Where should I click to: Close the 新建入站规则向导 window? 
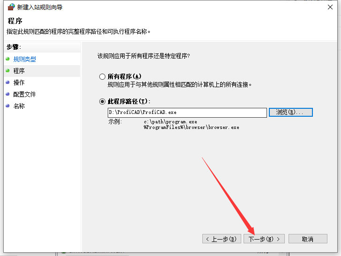330,7
